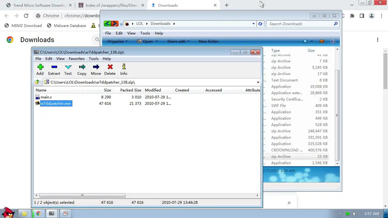The width and height of the screenshot is (388, 218).
Task: Click the Explorer address refresh icon
Action: [260, 24]
